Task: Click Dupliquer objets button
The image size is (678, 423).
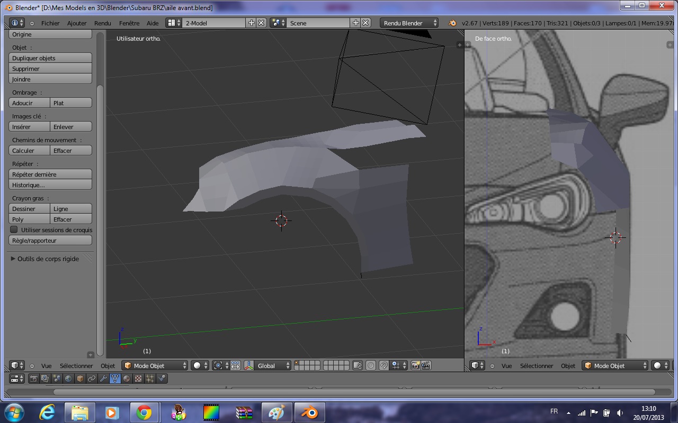Action: tap(50, 58)
